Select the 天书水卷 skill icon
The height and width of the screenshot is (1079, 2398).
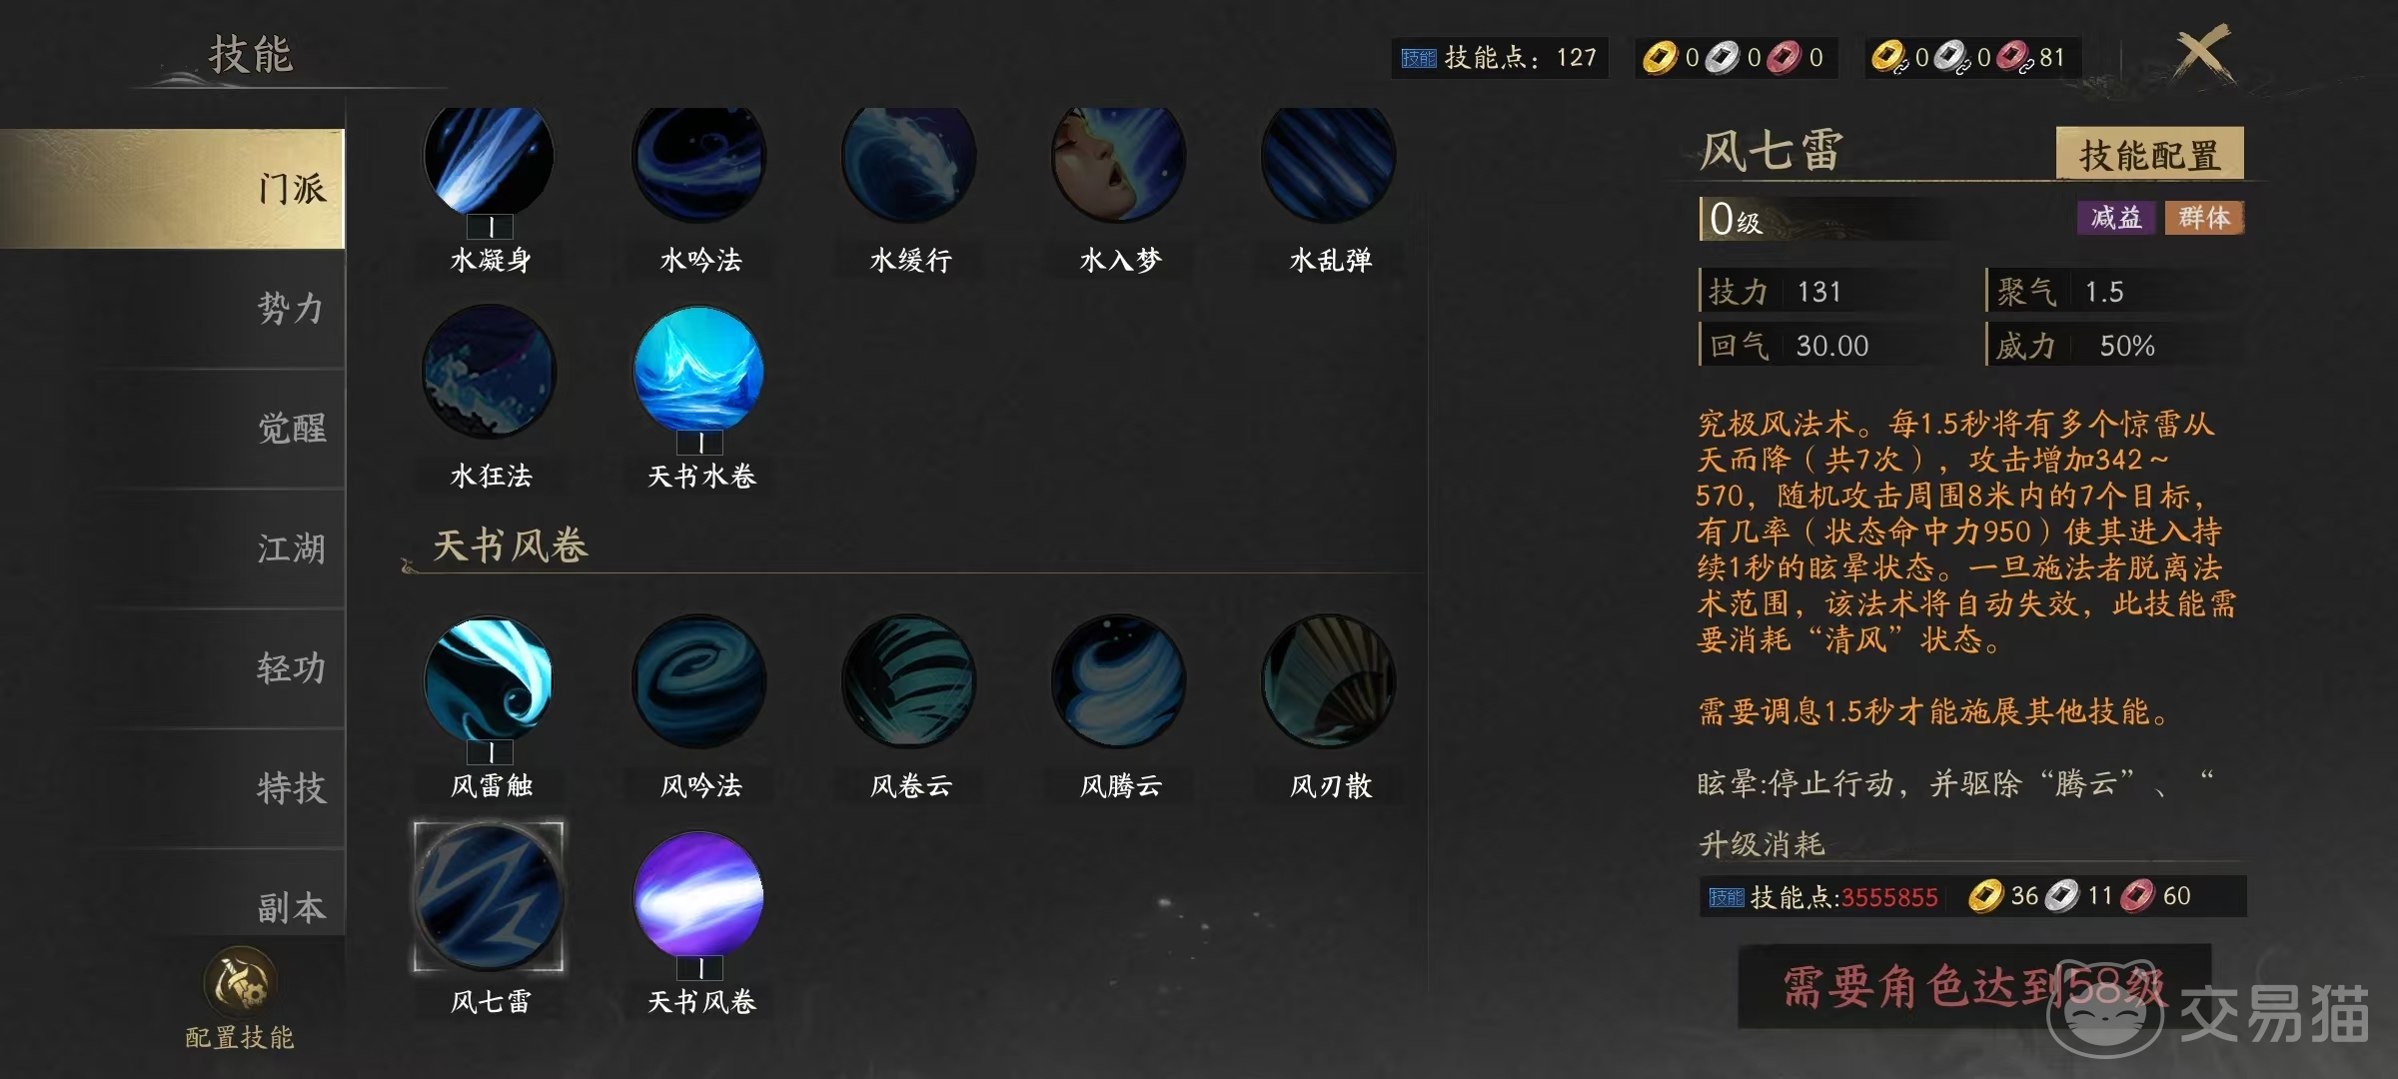pyautogui.click(x=699, y=372)
